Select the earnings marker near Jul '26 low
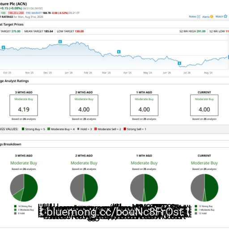The height and width of the screenshot is (229, 229). pyautogui.click(x=179, y=63)
